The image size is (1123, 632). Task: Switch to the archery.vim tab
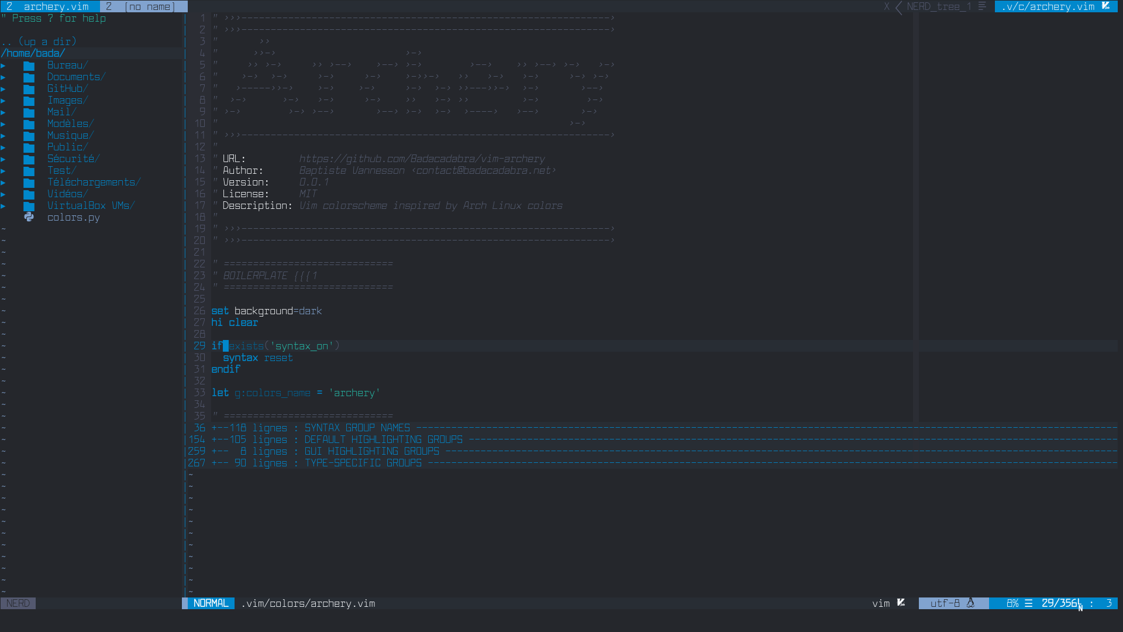(x=56, y=6)
